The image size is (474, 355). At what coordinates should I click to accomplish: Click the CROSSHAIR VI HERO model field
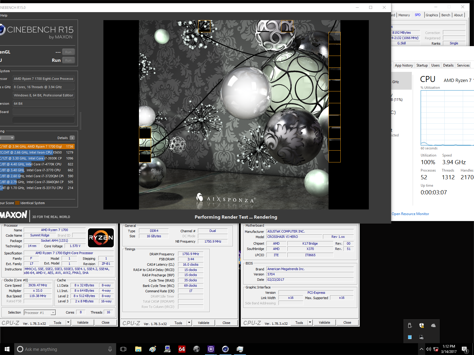click(x=294, y=237)
